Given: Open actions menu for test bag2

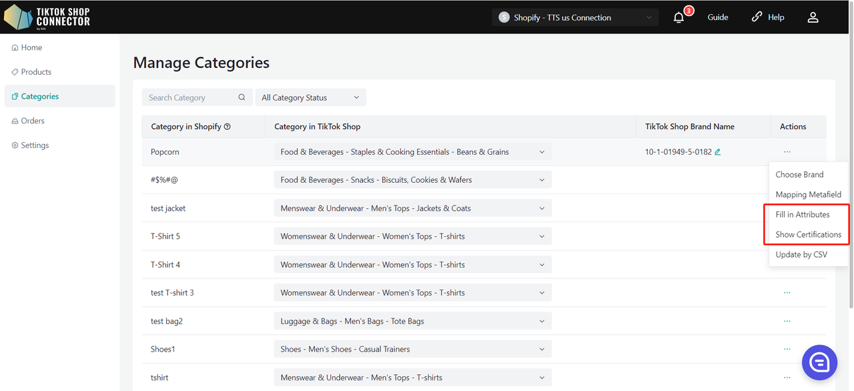Looking at the screenshot, I should [787, 321].
